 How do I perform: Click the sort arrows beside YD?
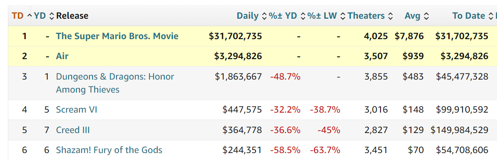point(52,16)
